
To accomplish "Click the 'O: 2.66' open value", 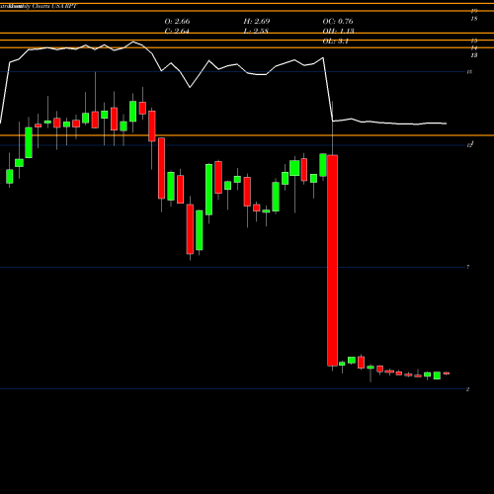I will pyautogui.click(x=177, y=22).
